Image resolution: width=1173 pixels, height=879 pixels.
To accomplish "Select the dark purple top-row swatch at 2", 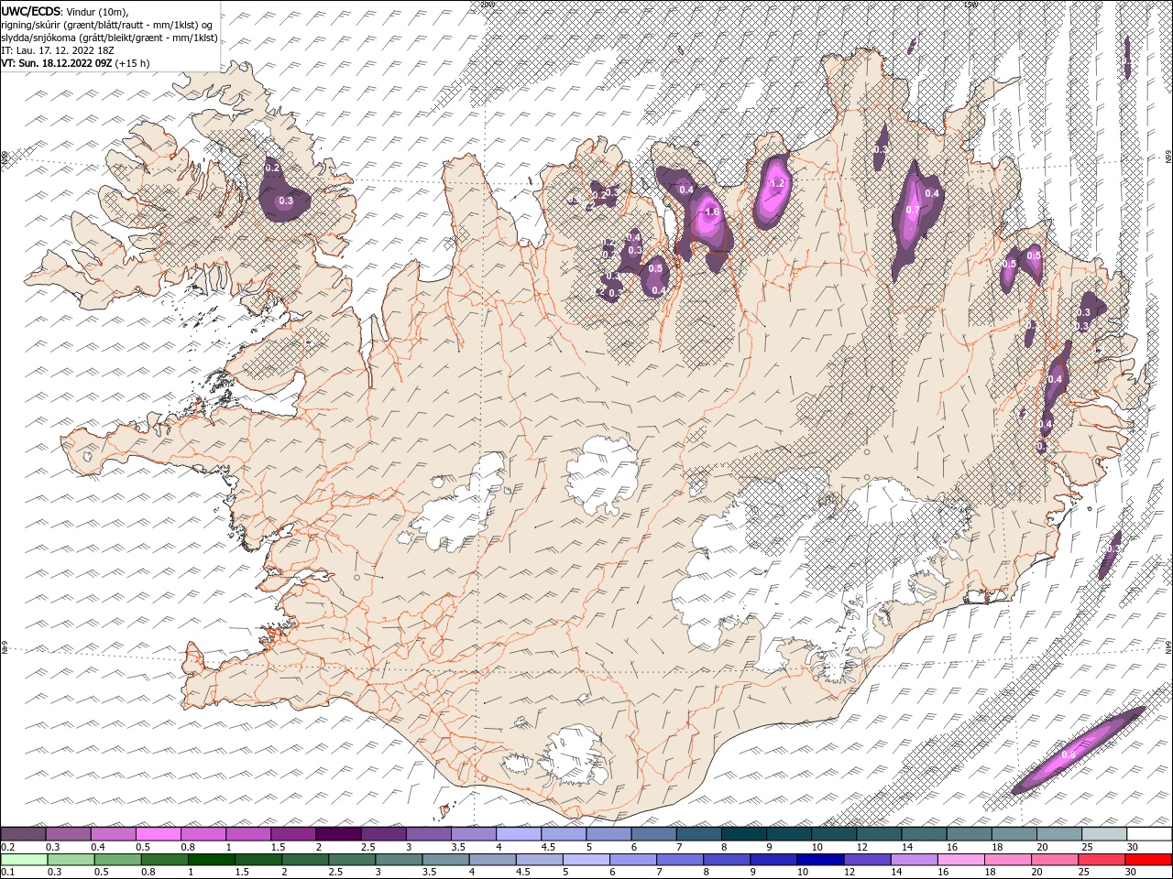I will pyautogui.click(x=338, y=833).
